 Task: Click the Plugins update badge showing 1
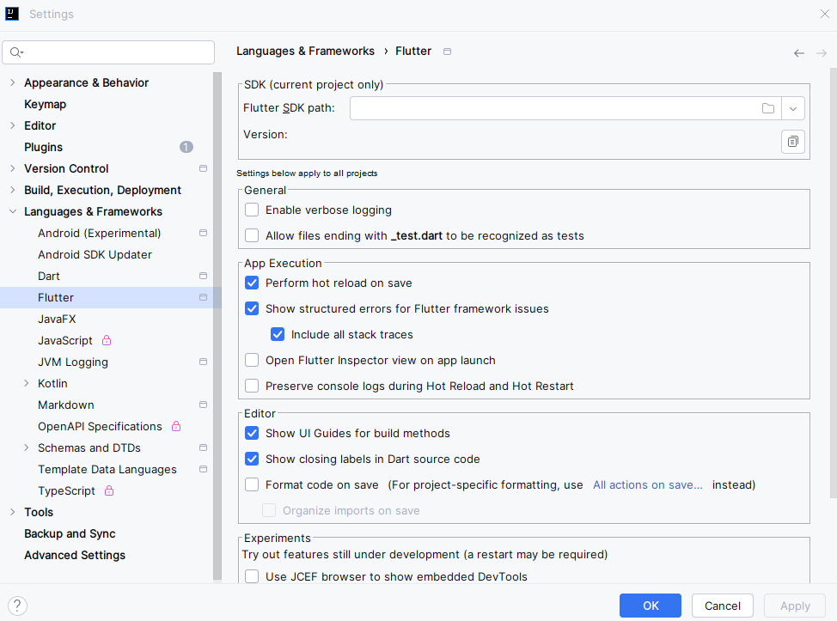(186, 147)
